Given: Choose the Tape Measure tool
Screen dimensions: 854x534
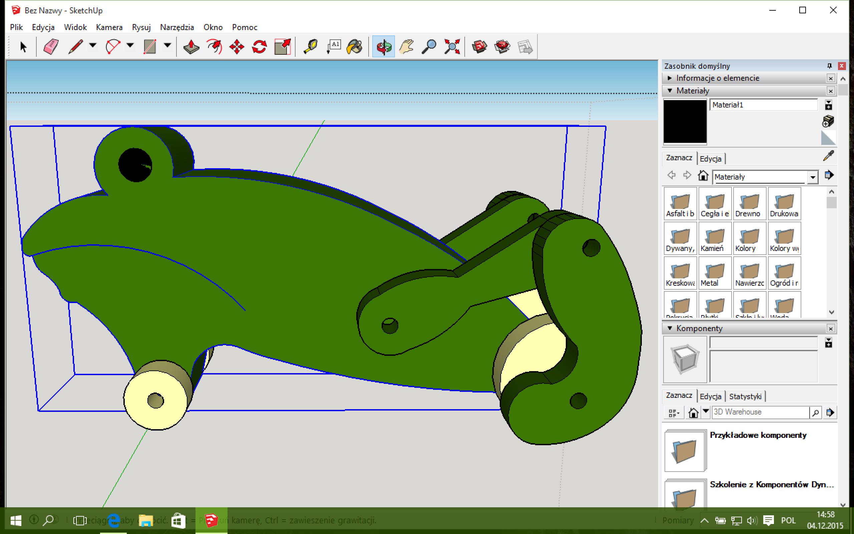Looking at the screenshot, I should pos(310,47).
